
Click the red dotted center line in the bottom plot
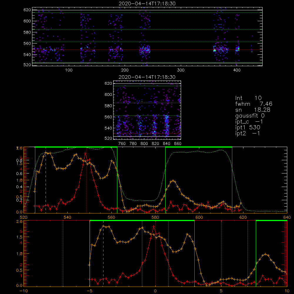click(x=155, y=253)
